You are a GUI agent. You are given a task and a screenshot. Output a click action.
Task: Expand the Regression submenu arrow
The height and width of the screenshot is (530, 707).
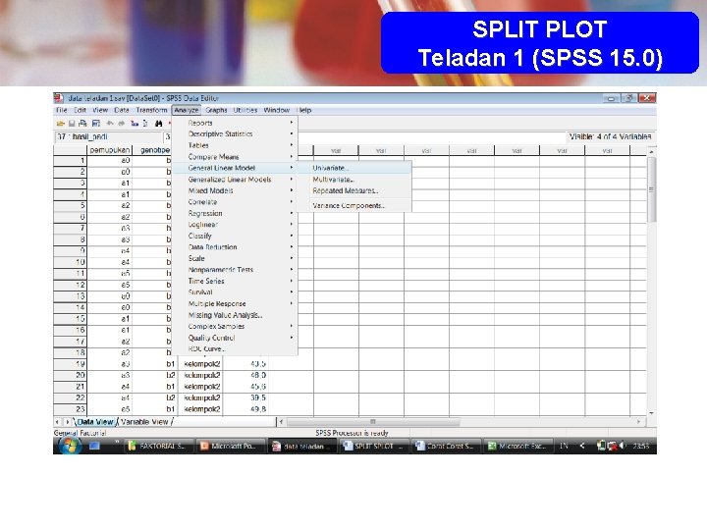pos(292,213)
